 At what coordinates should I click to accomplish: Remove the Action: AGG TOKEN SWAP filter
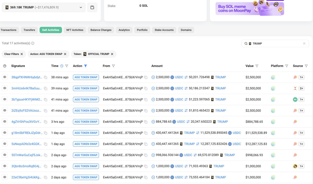coord(65,54)
